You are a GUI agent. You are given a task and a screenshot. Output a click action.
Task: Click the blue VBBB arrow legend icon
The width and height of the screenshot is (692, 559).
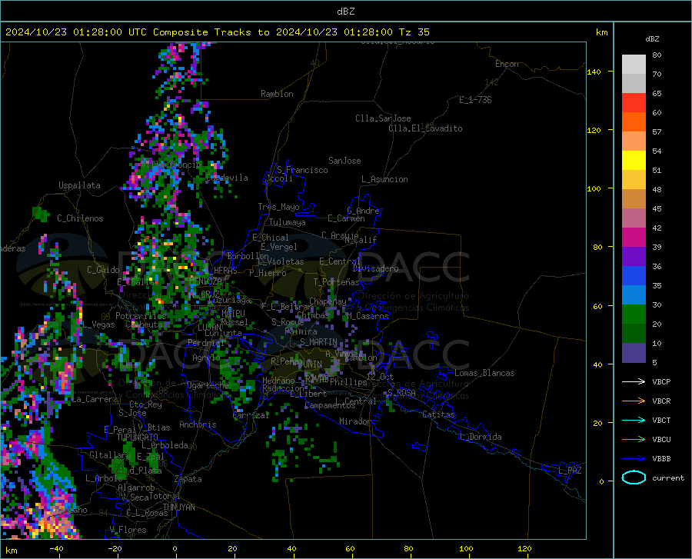point(634,458)
